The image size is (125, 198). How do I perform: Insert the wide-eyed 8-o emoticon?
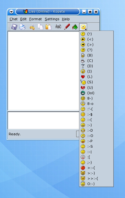point(96,104)
